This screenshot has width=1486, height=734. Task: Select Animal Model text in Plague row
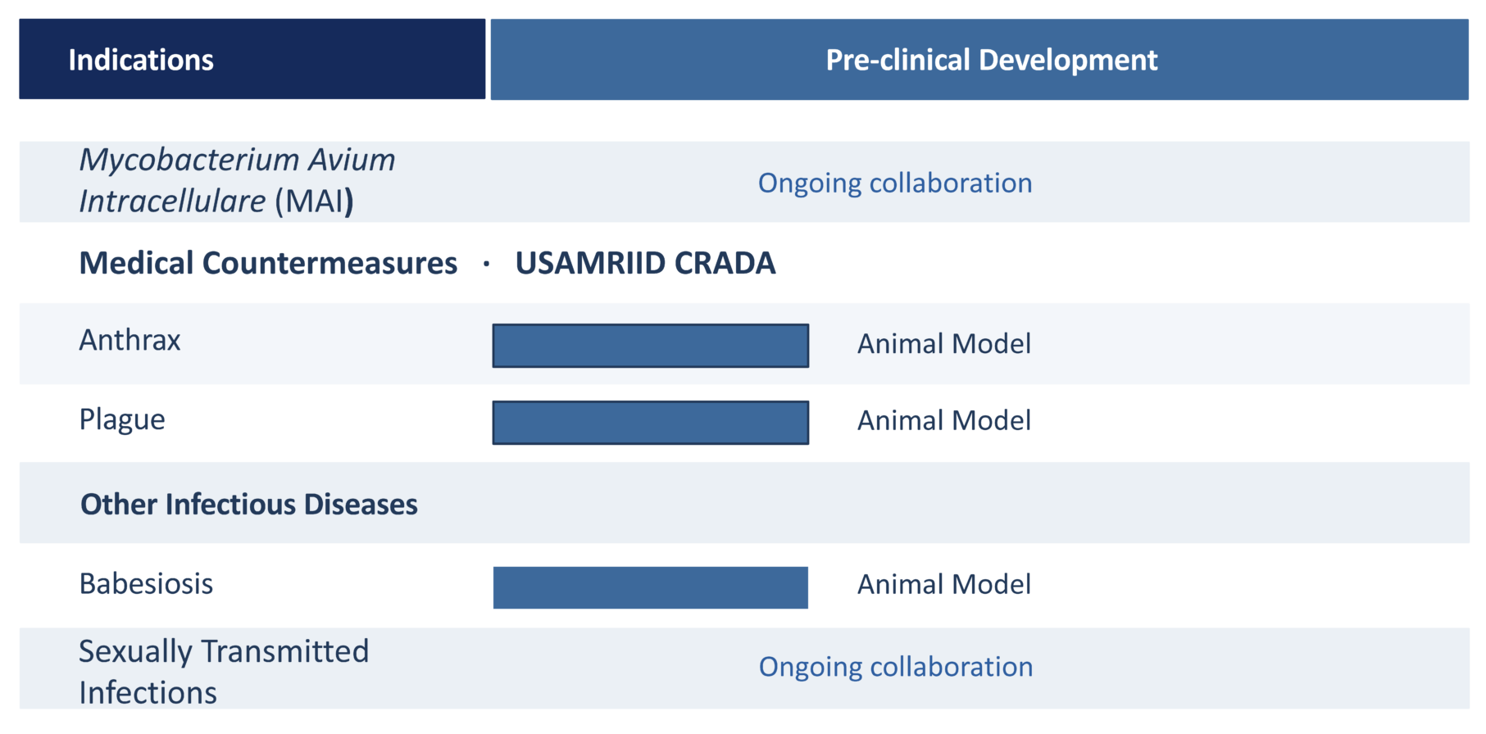[x=943, y=421]
